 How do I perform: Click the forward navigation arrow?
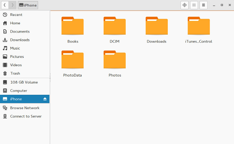tap(12, 5)
